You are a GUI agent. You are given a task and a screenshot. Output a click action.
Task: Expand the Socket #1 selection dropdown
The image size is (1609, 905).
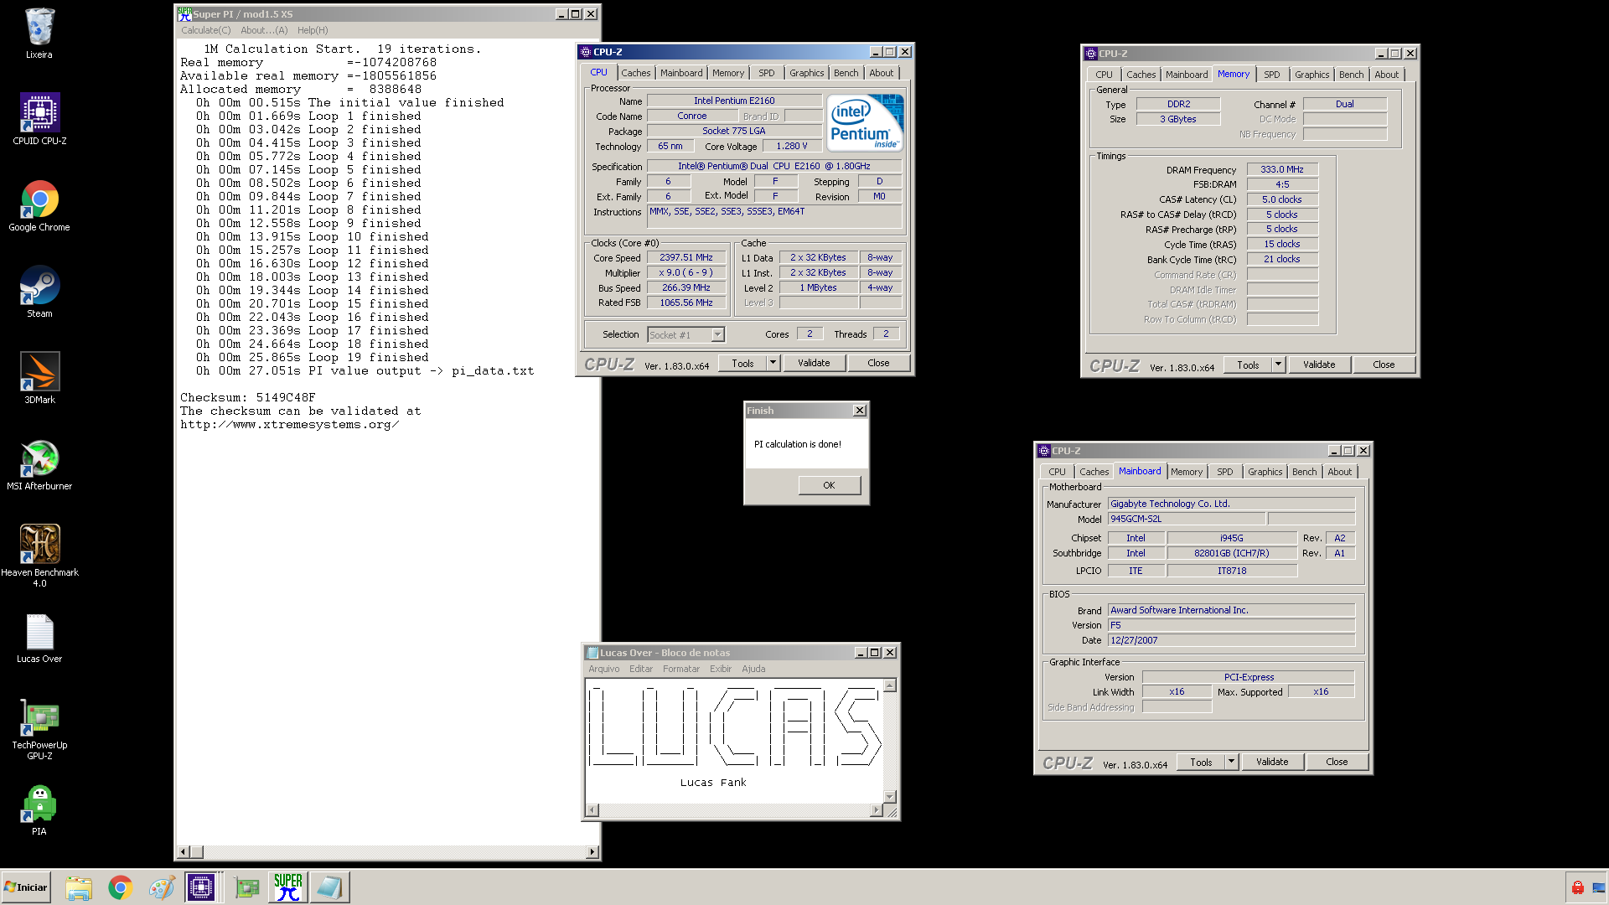[717, 335]
